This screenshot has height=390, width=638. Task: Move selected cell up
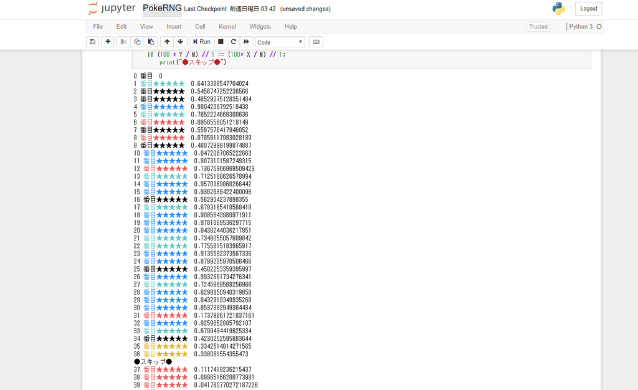[x=167, y=42]
